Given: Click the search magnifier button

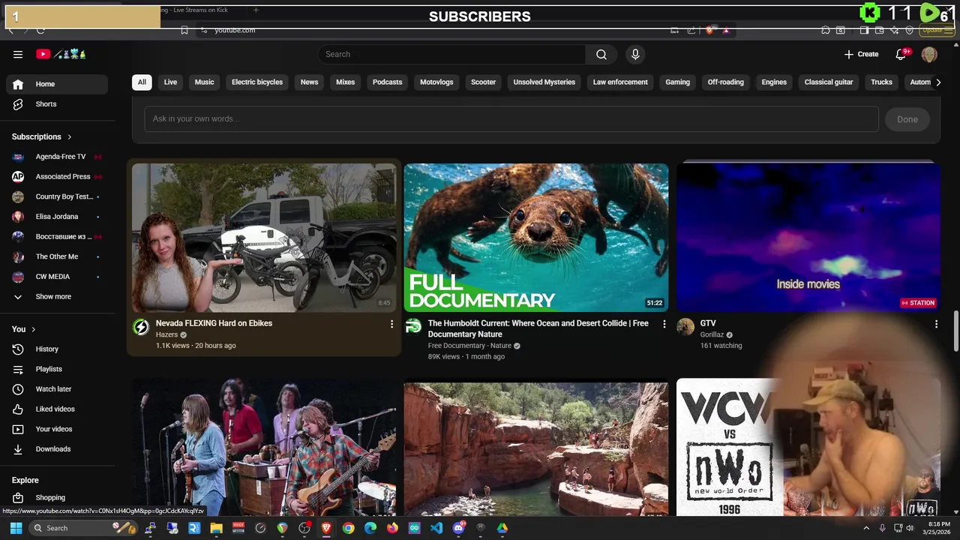Looking at the screenshot, I should tap(601, 54).
